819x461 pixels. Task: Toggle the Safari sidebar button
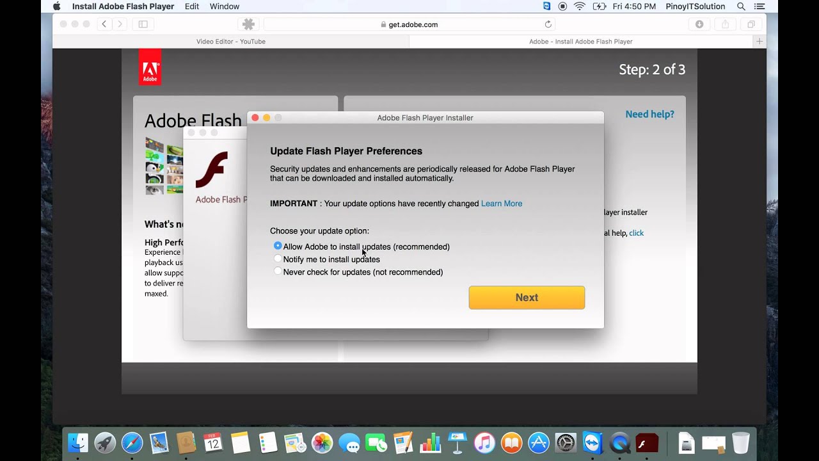[x=143, y=24]
